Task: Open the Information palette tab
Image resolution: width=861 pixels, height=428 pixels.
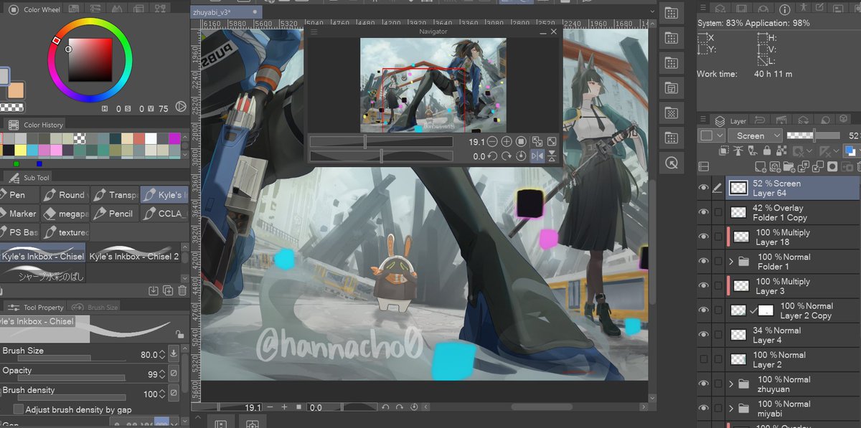Action: 784,9
